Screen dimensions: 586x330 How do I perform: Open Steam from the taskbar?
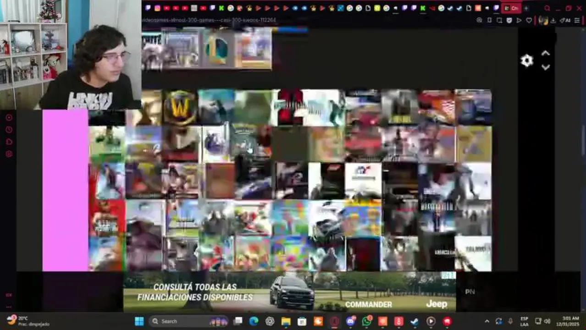[x=415, y=321]
